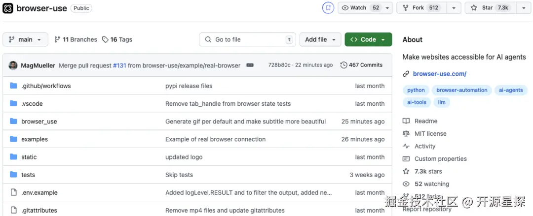The image size is (533, 216).
Task: Select the ai-agents topic tag
Action: [511, 90]
